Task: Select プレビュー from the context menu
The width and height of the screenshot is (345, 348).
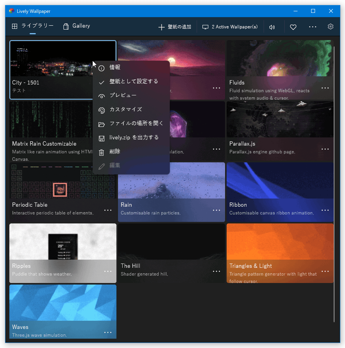Action: (131, 95)
